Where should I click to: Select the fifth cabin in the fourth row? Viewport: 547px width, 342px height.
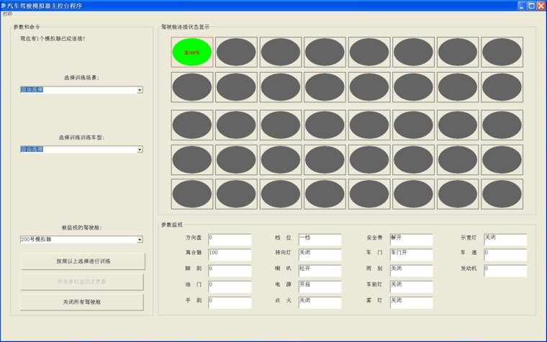[369, 160]
